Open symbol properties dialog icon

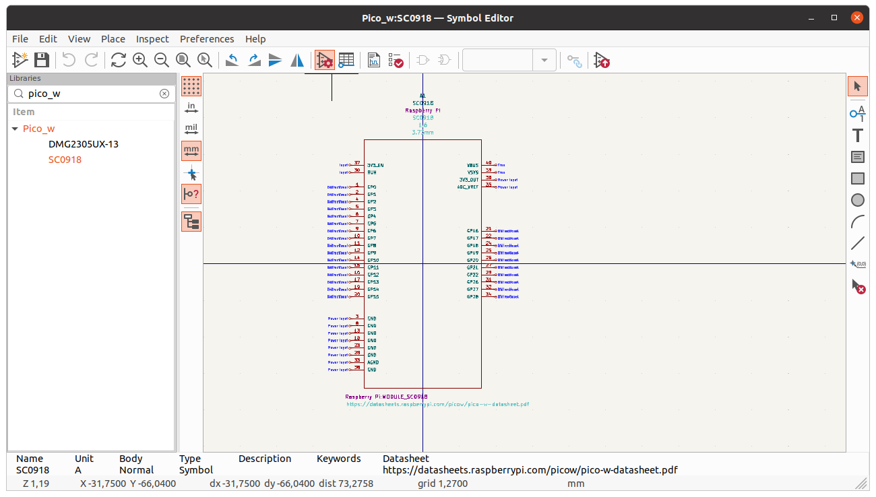(325, 60)
